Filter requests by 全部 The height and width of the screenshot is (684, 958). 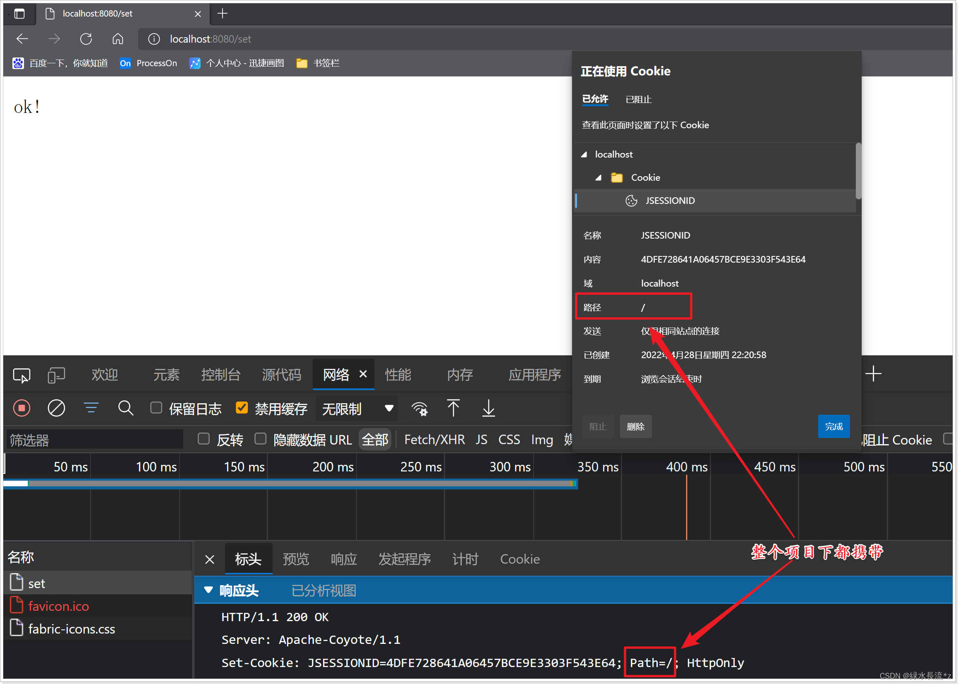tap(375, 440)
